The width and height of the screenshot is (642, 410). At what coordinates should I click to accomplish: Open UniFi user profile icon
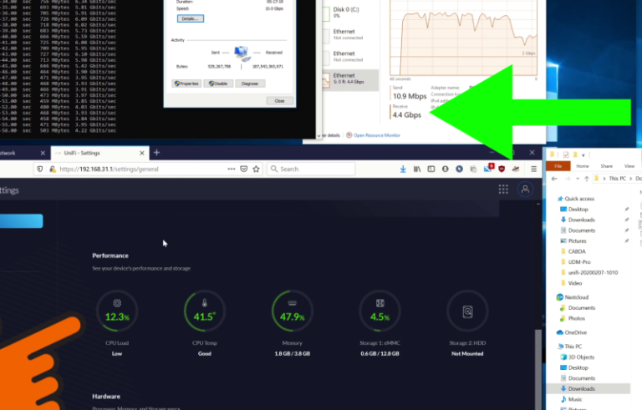(525, 189)
